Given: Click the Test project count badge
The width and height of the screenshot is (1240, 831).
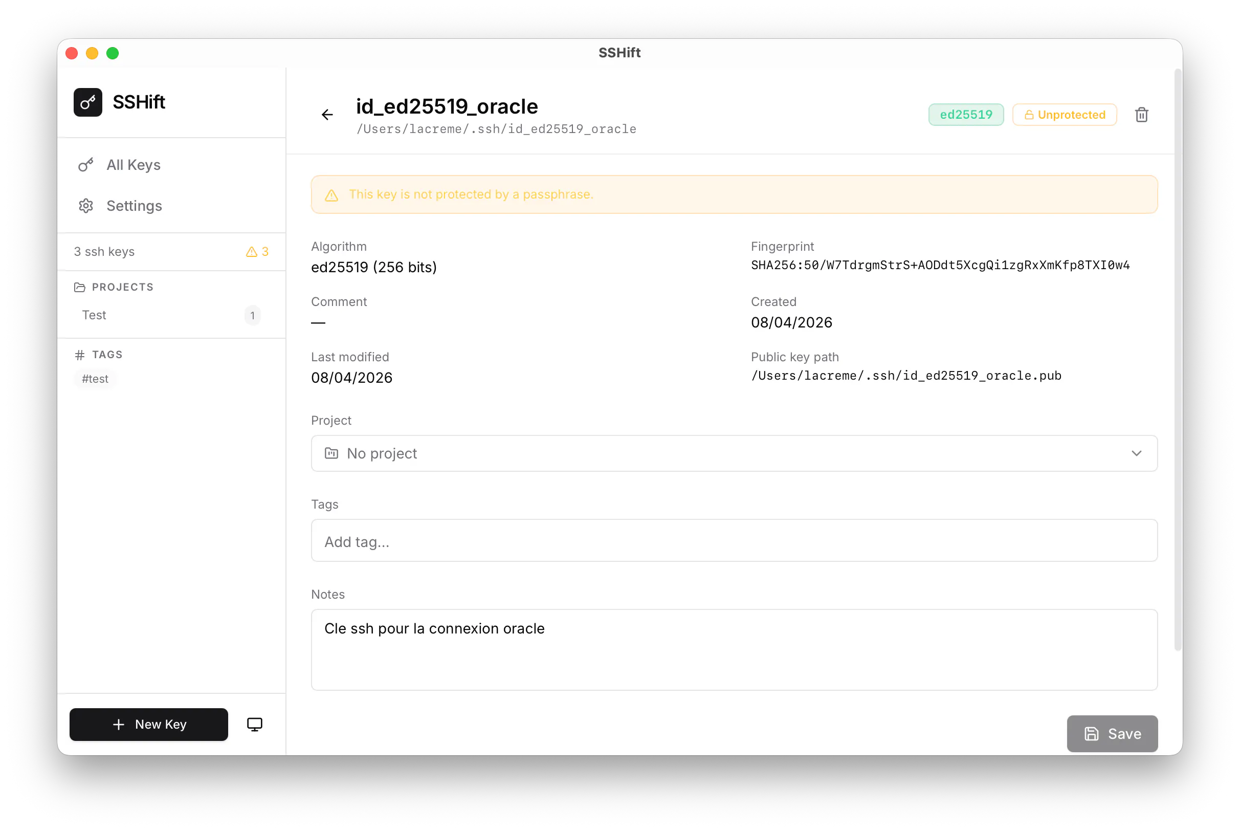Looking at the screenshot, I should [253, 315].
